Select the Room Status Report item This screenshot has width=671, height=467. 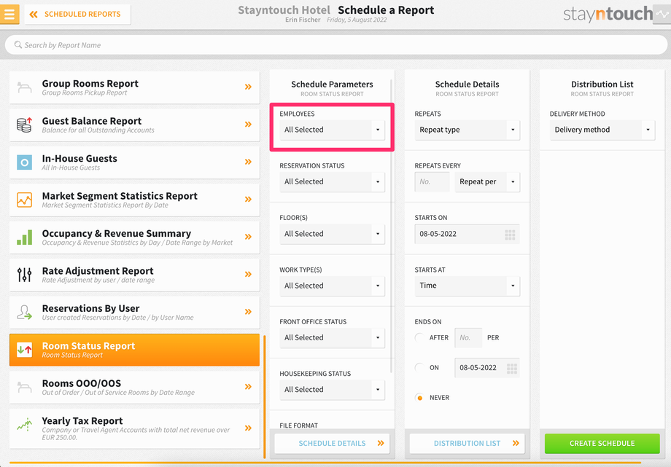[134, 350]
